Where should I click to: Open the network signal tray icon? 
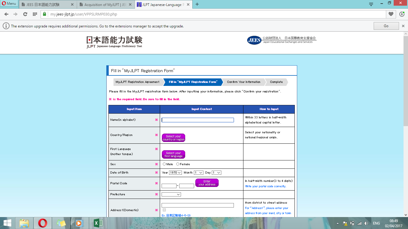[x=359, y=223]
